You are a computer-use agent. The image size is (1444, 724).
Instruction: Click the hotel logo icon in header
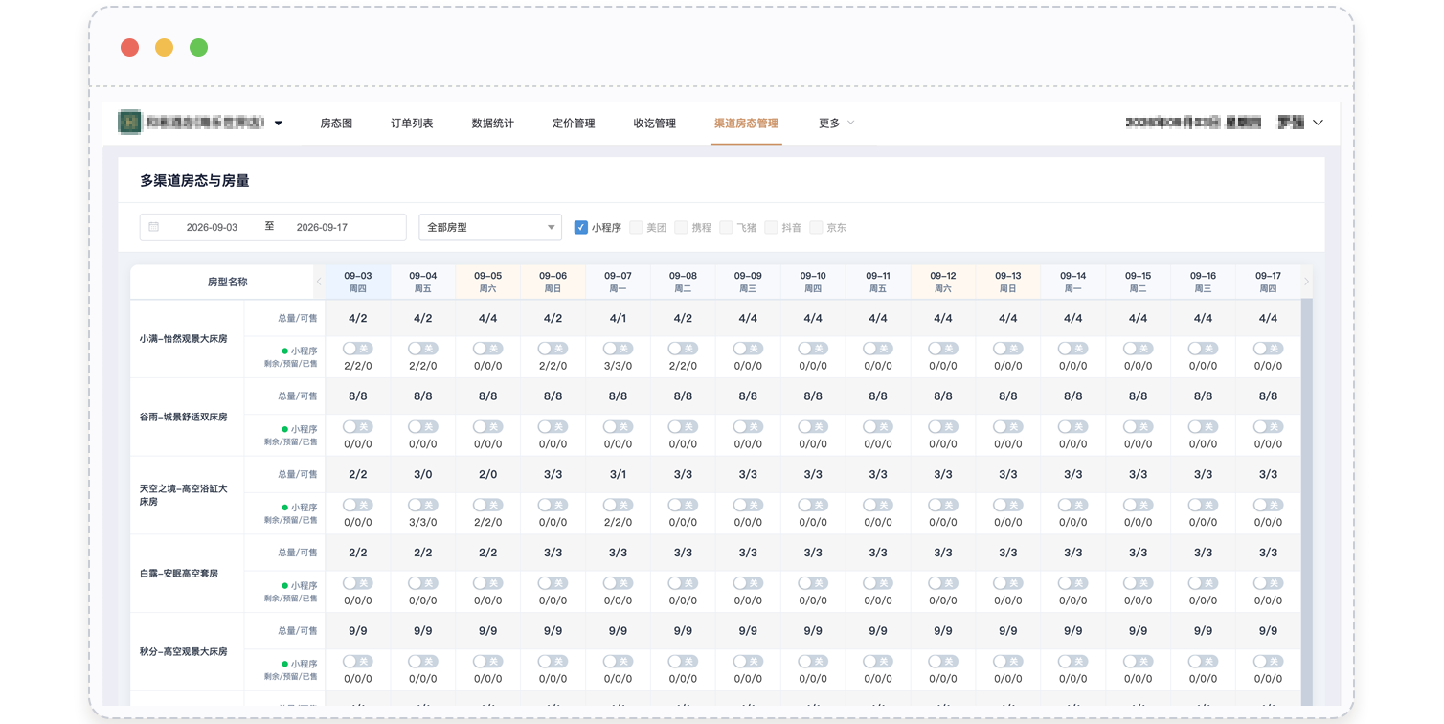(x=129, y=123)
